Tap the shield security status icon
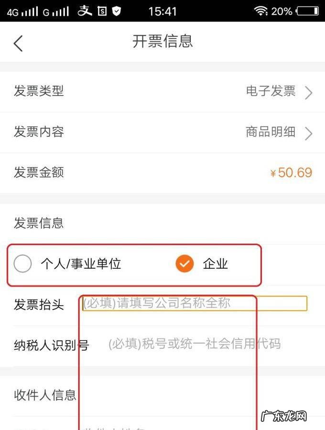Screen dimensions: 325x430 click(116, 11)
